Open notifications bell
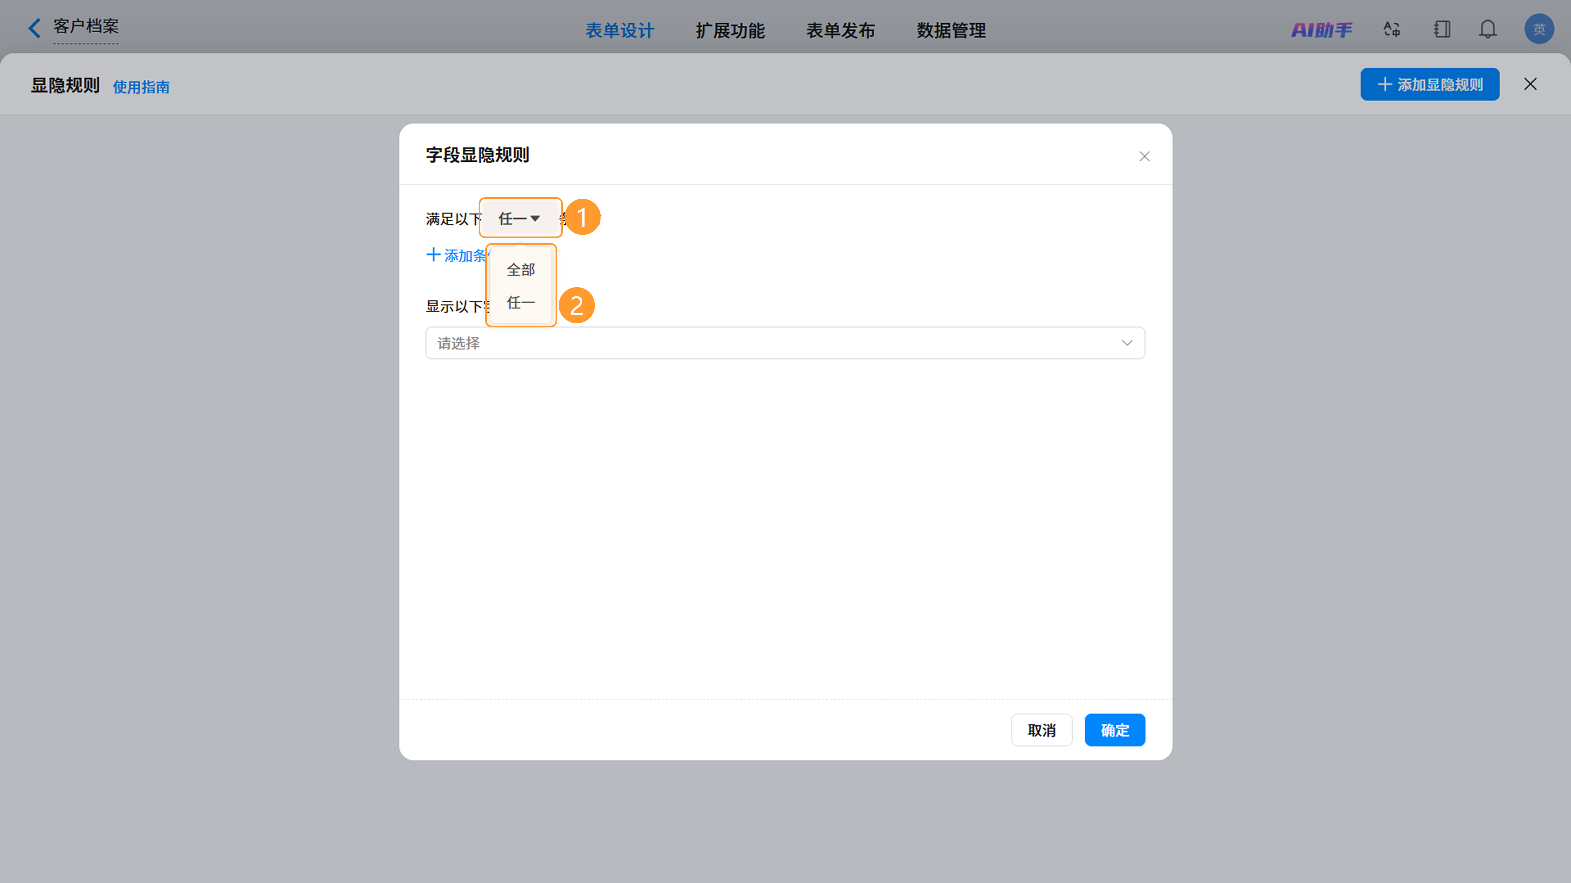The width and height of the screenshot is (1571, 883). pos(1488,29)
